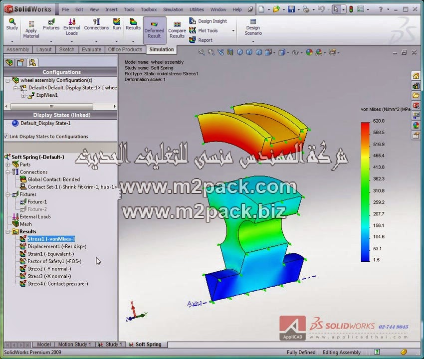Viewport: 424px width, 359px height.
Task: Open dropdown arrow under Study
Action: [12, 41]
